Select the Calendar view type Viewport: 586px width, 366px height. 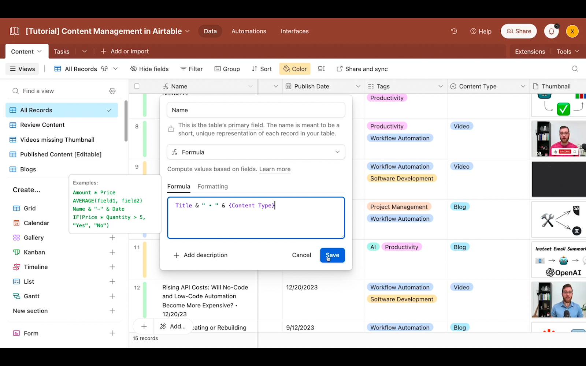click(x=36, y=223)
